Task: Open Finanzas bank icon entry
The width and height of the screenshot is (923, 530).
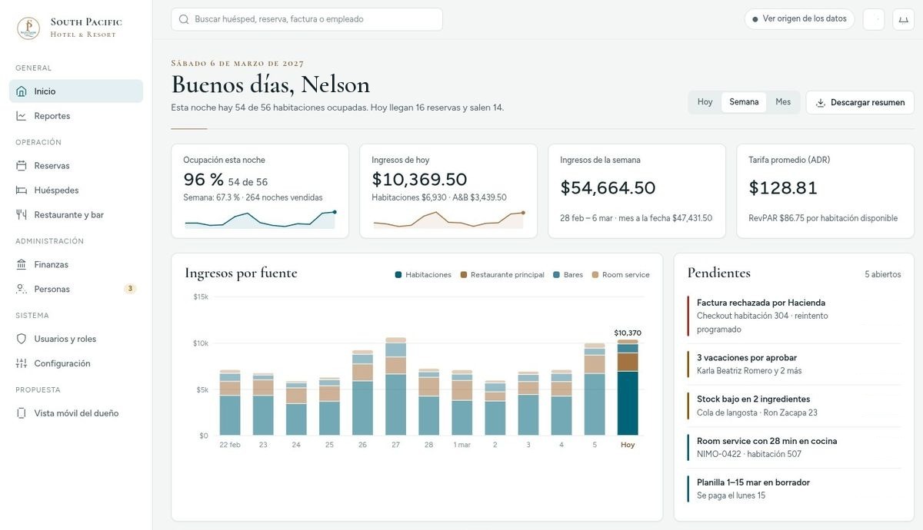Action: pyautogui.click(x=75, y=264)
